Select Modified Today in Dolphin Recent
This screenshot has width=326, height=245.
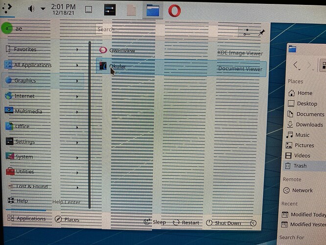point(303,215)
